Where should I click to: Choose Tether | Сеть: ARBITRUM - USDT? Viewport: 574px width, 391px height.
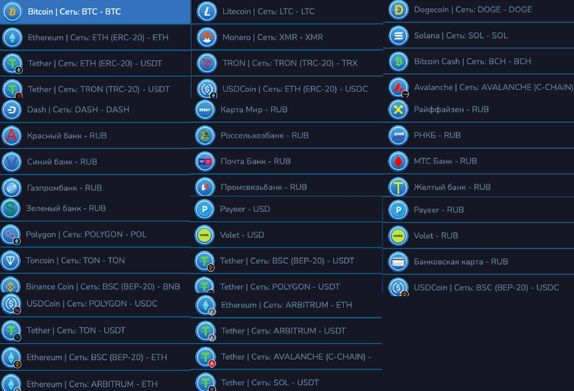[286, 331]
